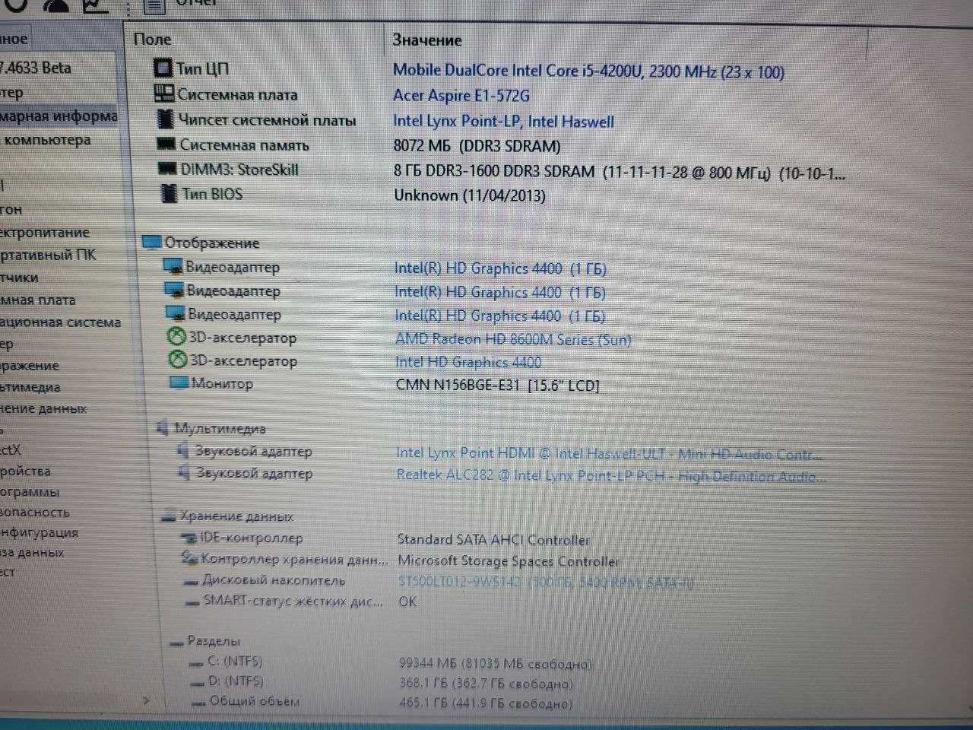The image size is (973, 730).
Task: Select the DirectX tree item
Action: click(x=11, y=450)
